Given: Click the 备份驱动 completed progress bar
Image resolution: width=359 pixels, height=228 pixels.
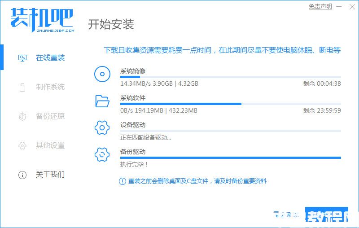Looking at the screenshot, I should 231,158.
